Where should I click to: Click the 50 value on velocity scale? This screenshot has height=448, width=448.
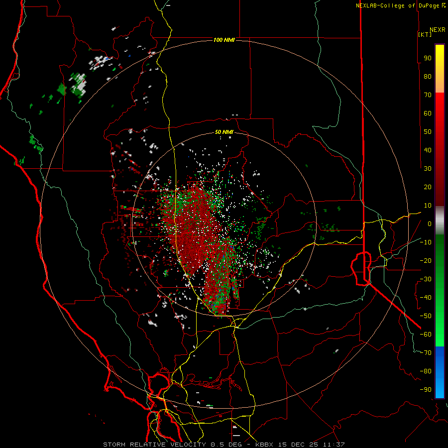coord(428,132)
